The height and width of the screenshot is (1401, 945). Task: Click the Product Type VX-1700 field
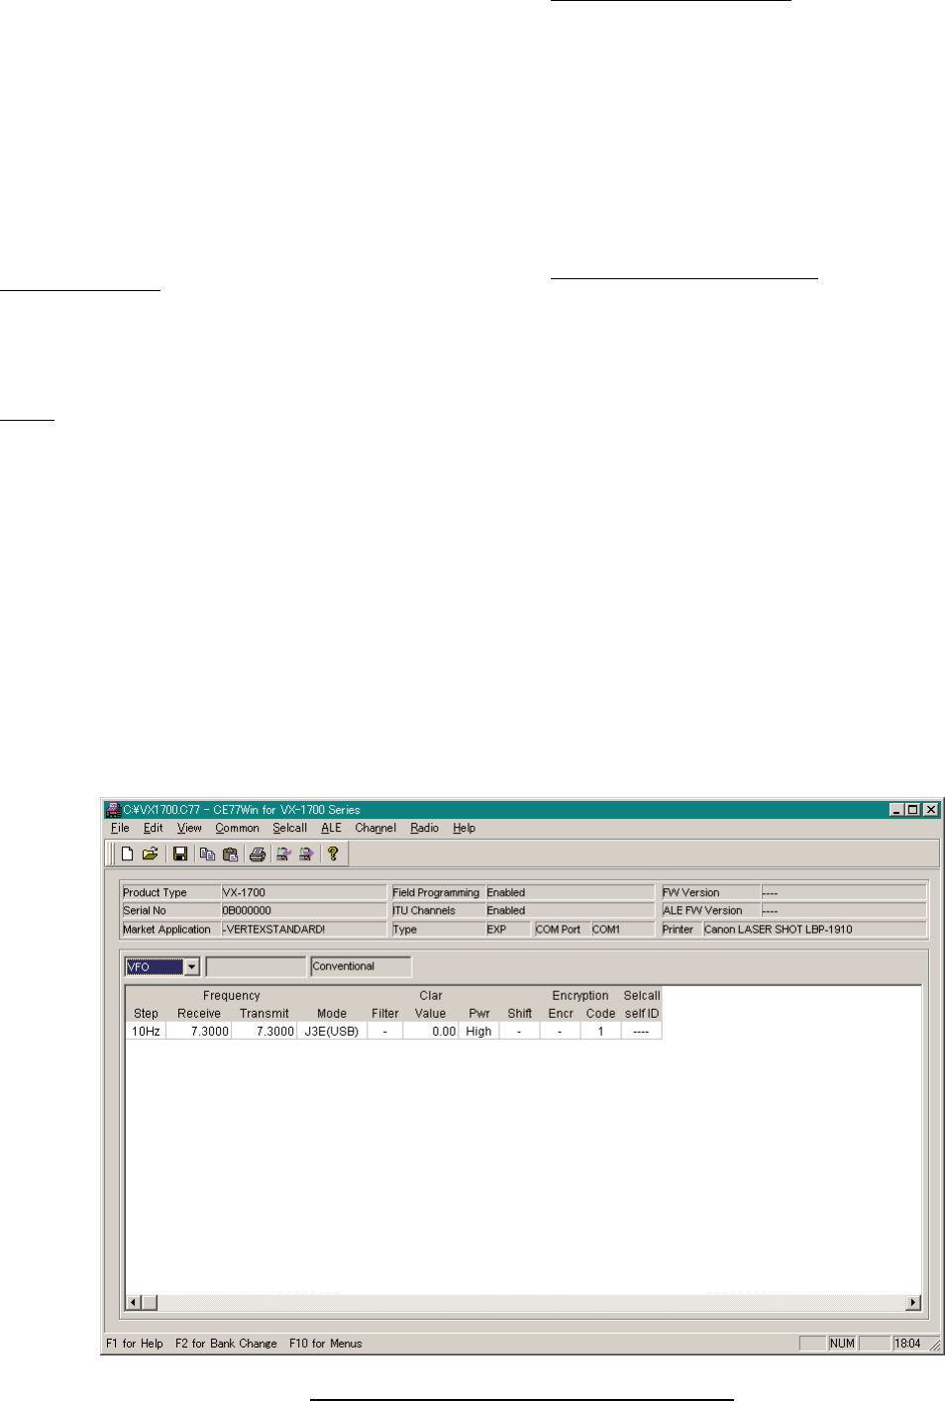[x=303, y=892]
